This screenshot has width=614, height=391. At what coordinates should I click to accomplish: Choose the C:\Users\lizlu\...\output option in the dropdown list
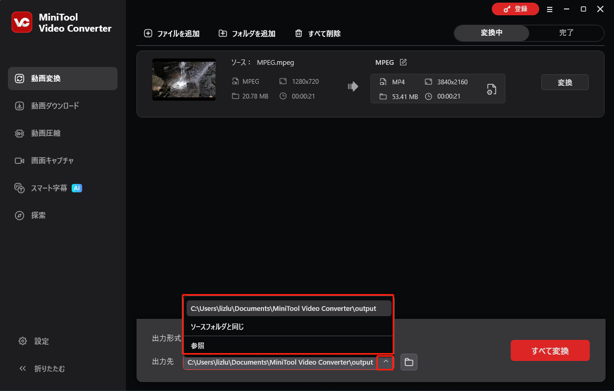pos(289,308)
